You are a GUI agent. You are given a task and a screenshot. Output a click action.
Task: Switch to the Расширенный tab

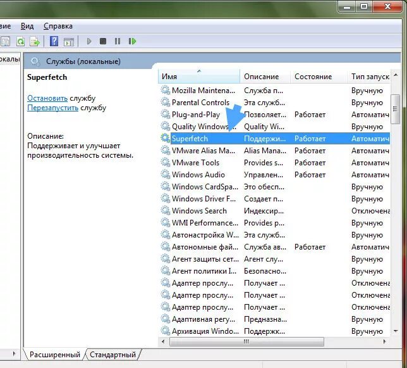55,355
